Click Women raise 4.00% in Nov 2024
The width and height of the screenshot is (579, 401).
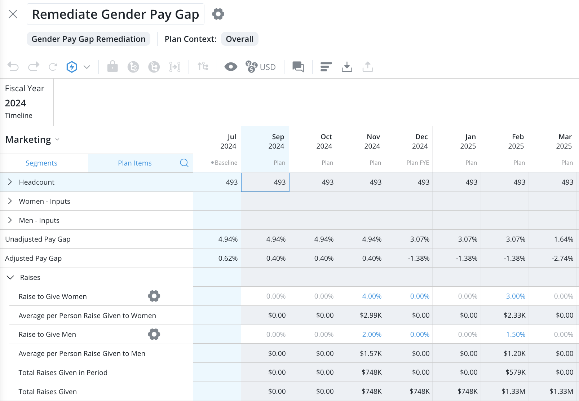(x=361, y=296)
